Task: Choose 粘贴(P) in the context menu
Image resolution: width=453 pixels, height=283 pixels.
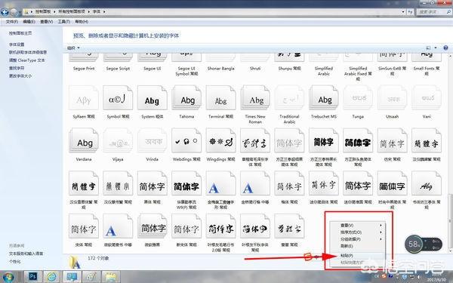Action: tap(359, 256)
